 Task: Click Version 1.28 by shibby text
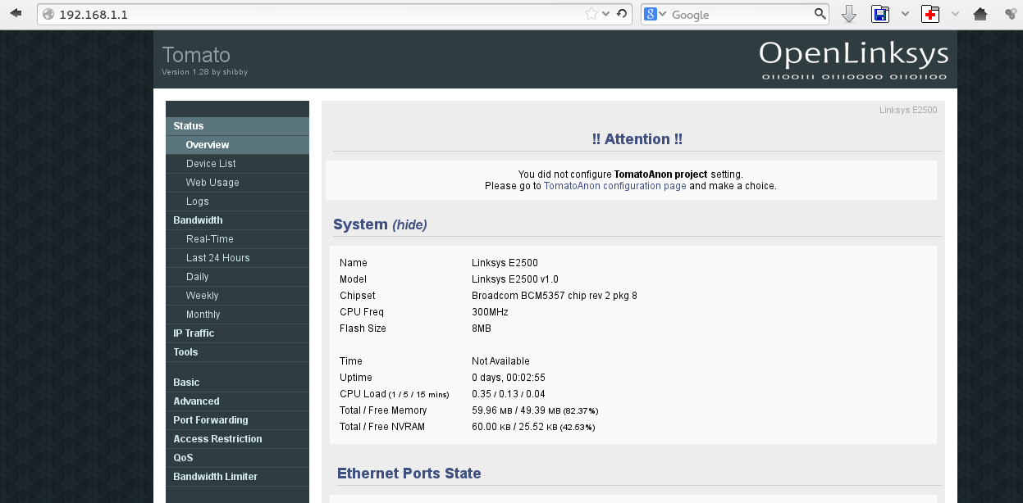(x=205, y=72)
